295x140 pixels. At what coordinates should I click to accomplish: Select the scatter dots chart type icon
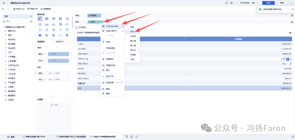60,35
